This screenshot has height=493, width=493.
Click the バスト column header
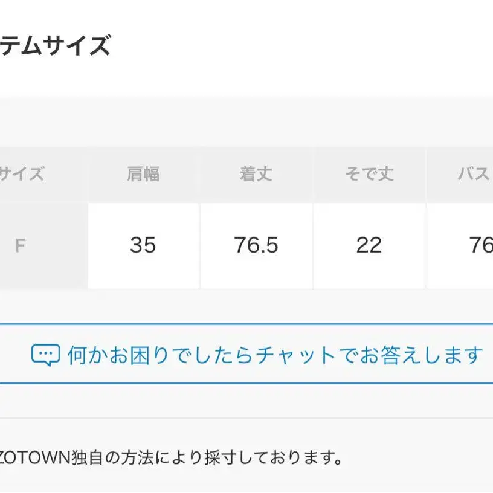475,174
